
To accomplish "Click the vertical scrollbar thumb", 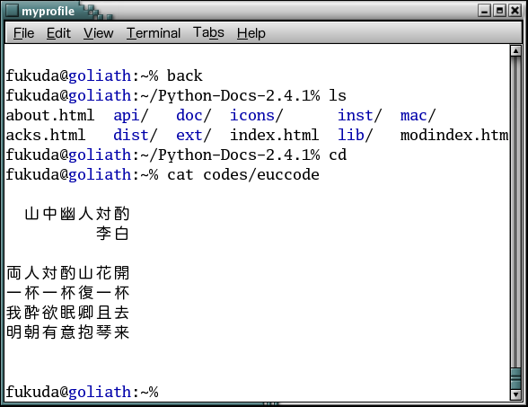I will [515, 379].
